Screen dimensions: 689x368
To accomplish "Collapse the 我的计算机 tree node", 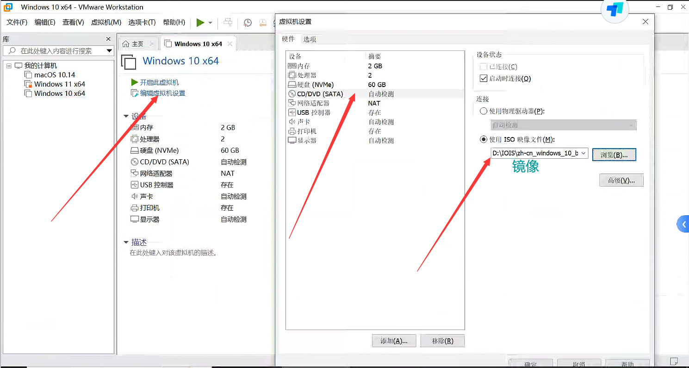I will (x=9, y=66).
